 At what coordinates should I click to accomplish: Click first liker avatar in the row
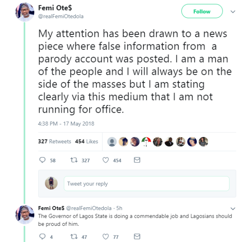point(112,141)
